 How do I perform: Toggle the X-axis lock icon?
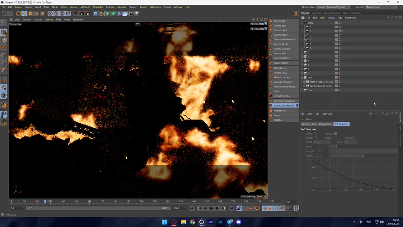(50, 13)
